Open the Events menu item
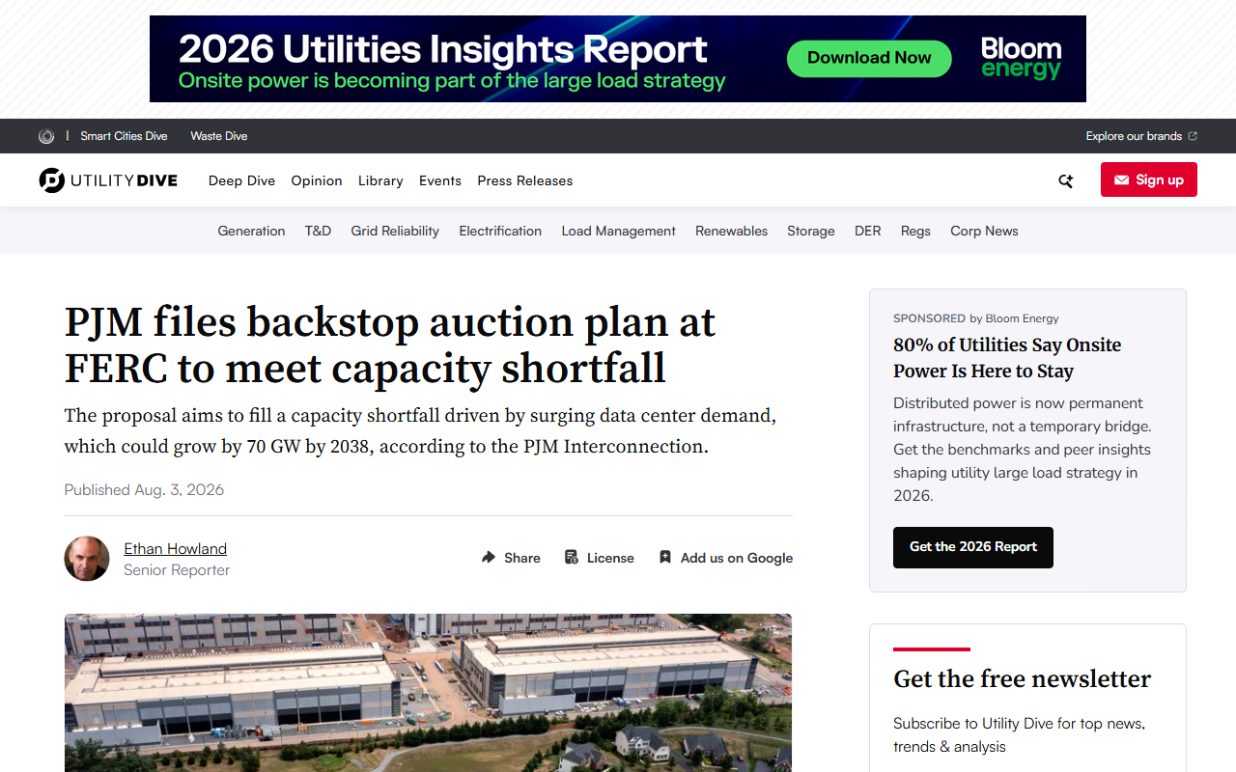 click(x=440, y=180)
